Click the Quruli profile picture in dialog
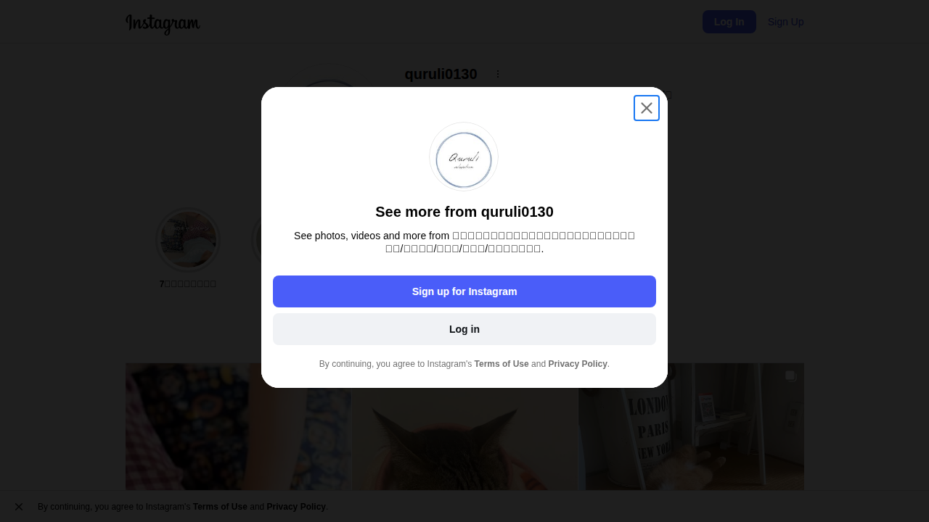The height and width of the screenshot is (522, 929). pyautogui.click(x=464, y=157)
